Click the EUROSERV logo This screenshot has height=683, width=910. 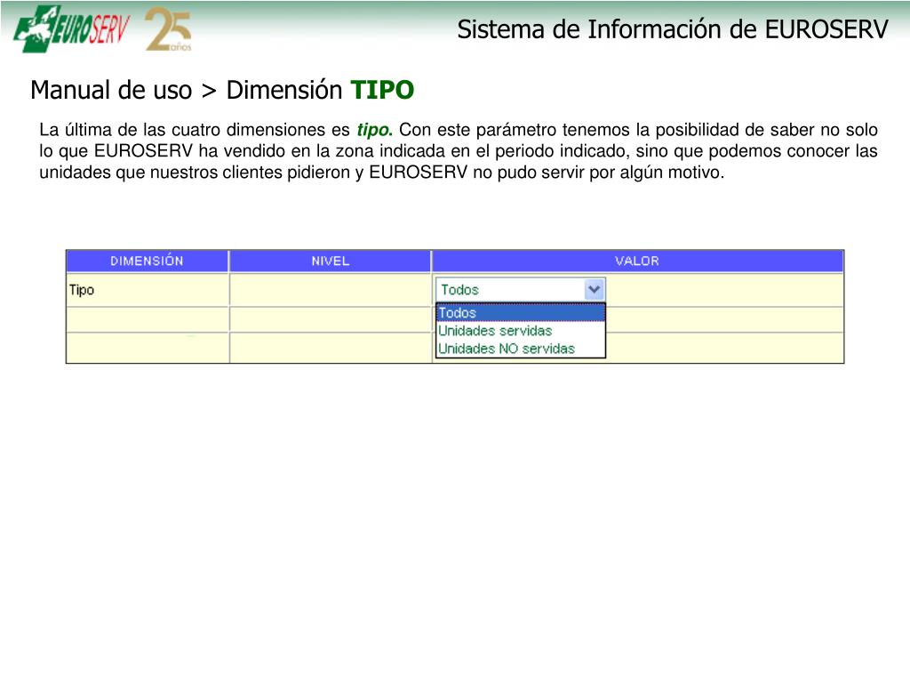coord(72,28)
